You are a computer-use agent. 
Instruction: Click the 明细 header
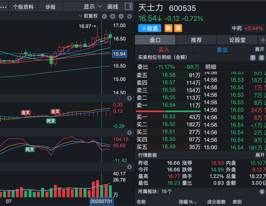pyautogui.click(x=211, y=67)
